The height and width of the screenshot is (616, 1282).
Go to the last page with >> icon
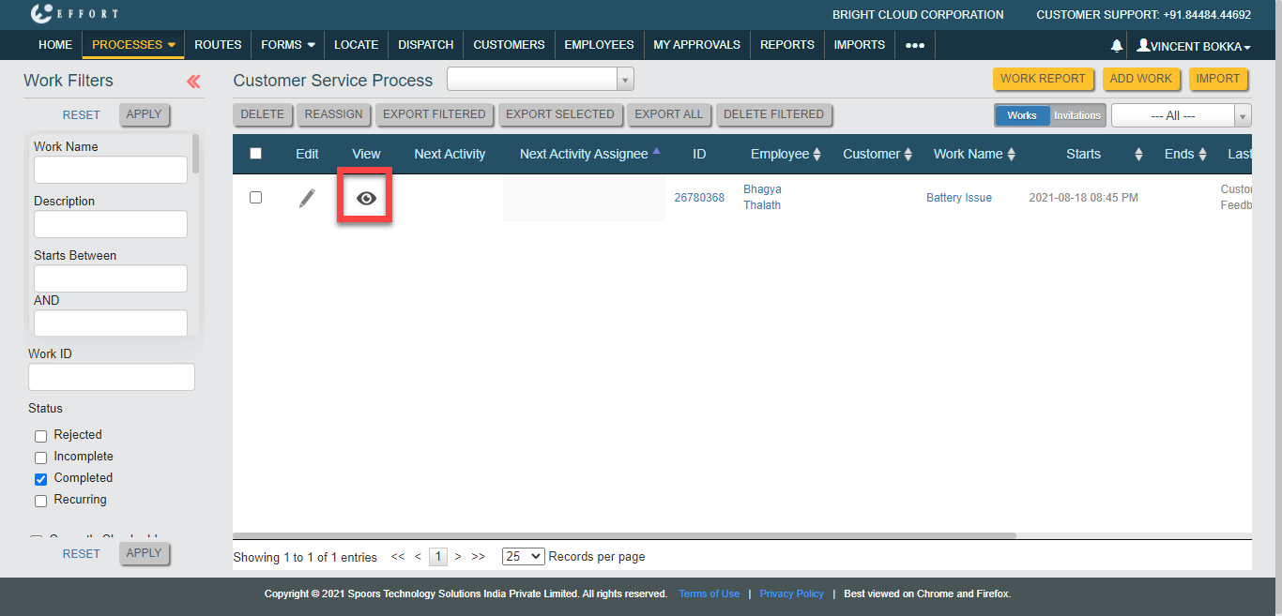[x=479, y=556]
